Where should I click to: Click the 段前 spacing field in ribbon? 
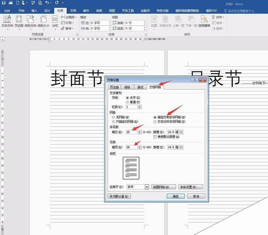(136, 23)
